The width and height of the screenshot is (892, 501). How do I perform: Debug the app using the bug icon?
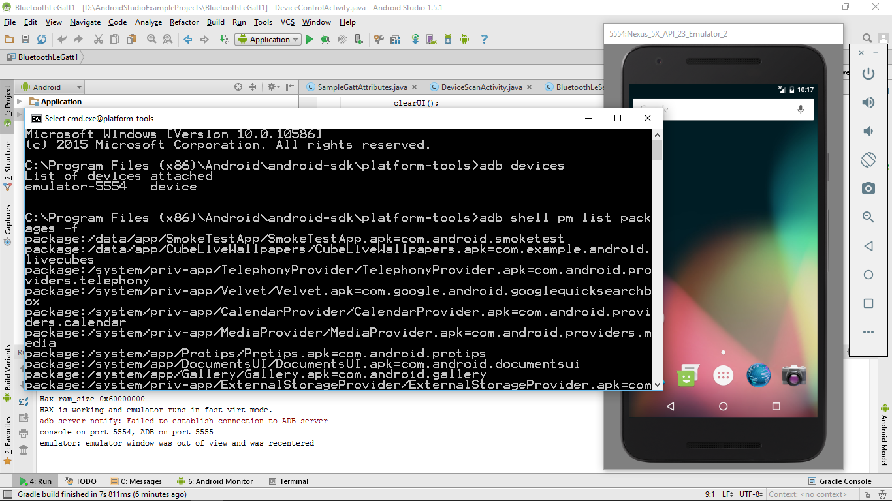[x=325, y=39]
